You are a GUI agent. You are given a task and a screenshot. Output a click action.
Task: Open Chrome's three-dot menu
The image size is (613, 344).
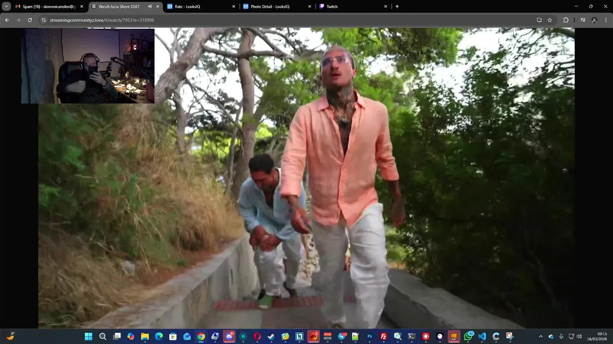(x=606, y=20)
